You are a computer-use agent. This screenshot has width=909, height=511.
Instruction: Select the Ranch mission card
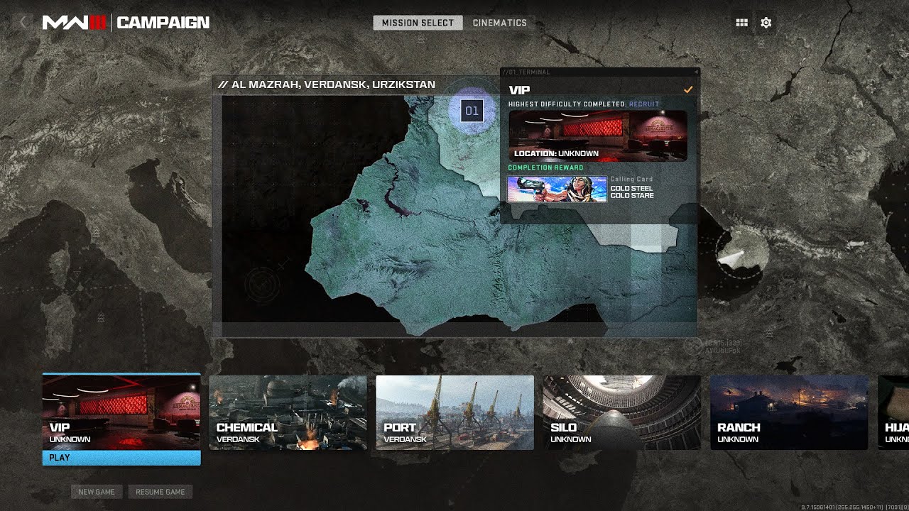[789, 412]
